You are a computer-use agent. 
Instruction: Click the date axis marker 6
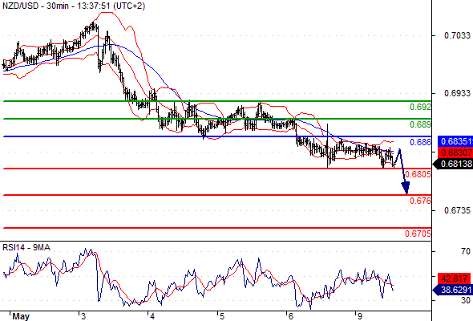pyautogui.click(x=291, y=316)
